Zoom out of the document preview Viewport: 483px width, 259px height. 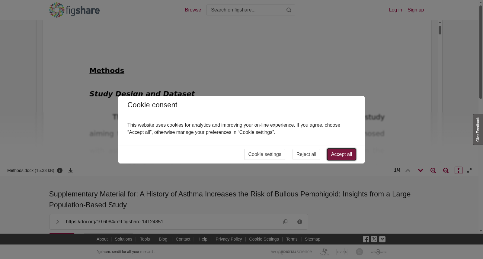[x=446, y=170]
